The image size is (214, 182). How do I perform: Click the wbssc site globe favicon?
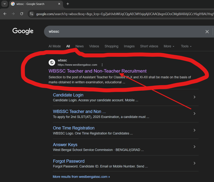52,62
